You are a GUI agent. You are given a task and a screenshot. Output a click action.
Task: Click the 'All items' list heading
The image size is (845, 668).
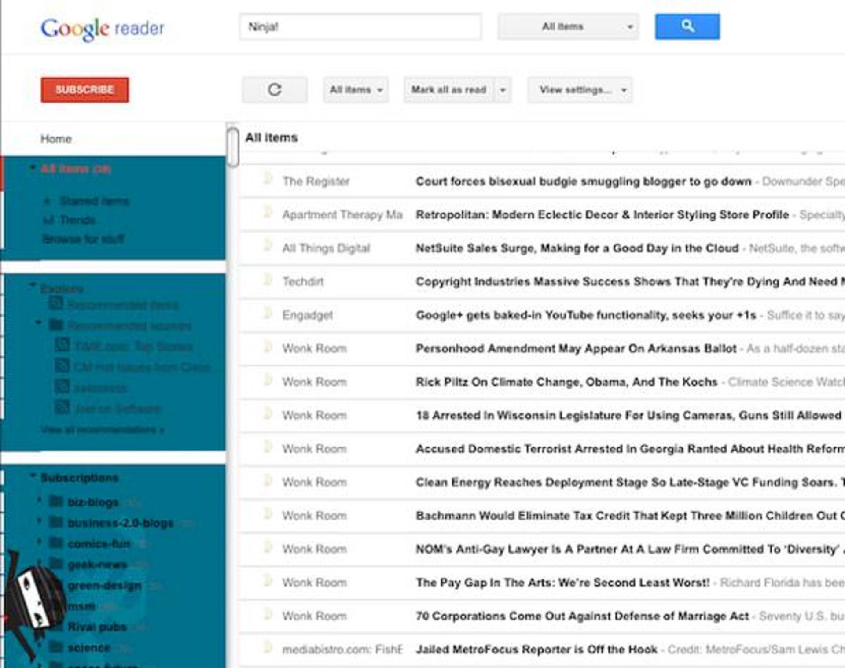(272, 137)
